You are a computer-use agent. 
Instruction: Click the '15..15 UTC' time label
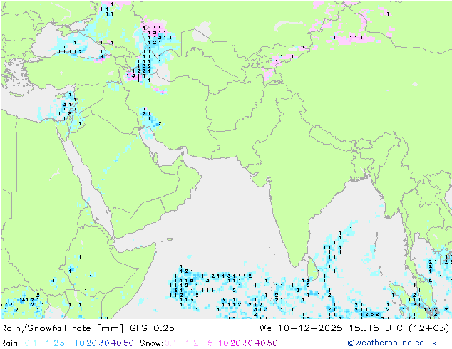376,328
